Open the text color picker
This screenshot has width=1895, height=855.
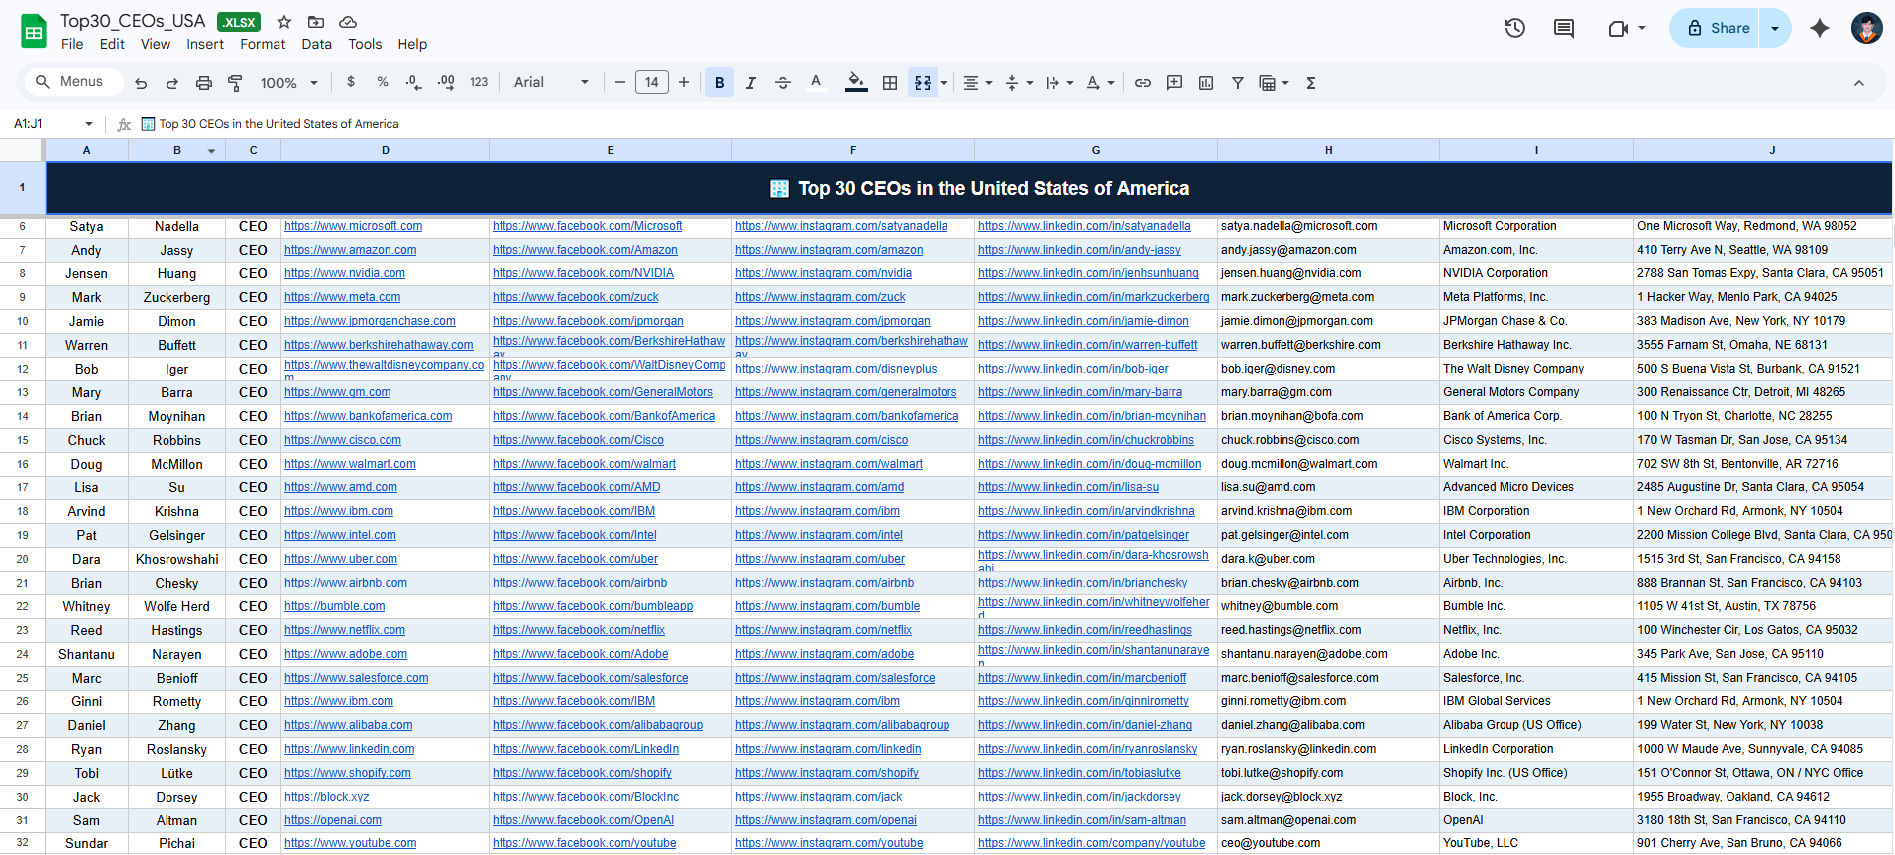tap(816, 83)
